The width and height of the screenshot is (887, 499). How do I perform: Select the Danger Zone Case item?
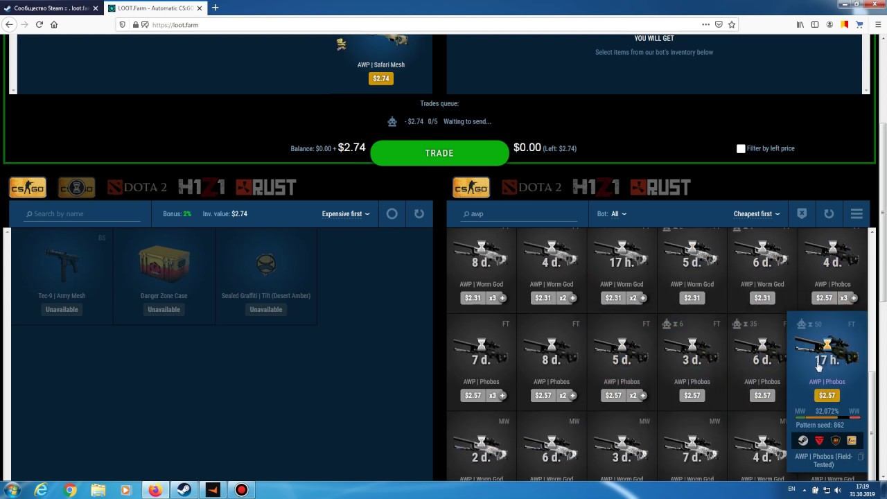click(x=164, y=277)
